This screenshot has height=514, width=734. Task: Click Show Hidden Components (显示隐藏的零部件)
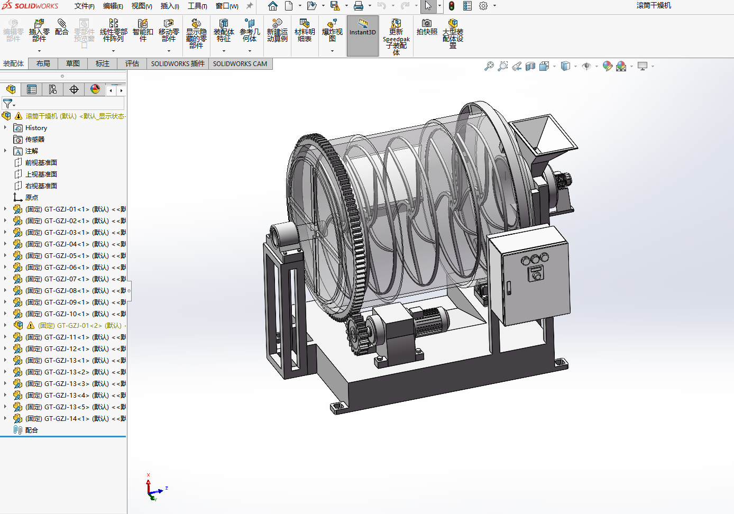(x=196, y=33)
